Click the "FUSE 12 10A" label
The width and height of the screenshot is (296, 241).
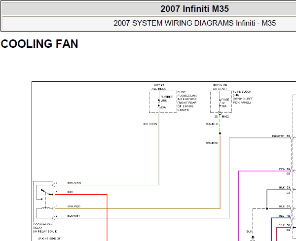tap(225, 103)
